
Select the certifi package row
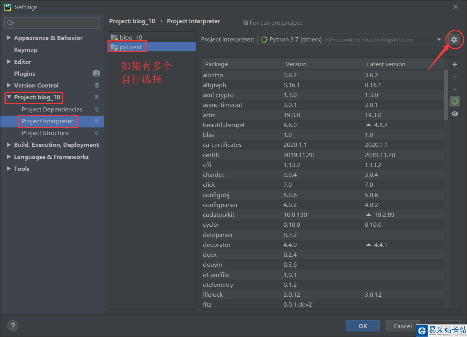[323, 155]
